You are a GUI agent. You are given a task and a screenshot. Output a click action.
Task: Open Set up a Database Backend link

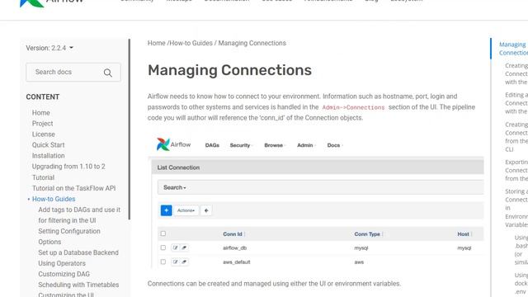[x=78, y=252]
